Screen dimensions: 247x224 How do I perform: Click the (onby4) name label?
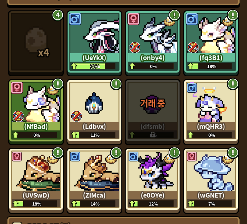152,58
